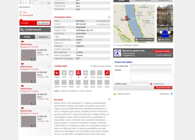This screenshot has width=195, height=140.
Task: Switch to 'Újépítésű' tab in sidebar
Action: click(x=43, y=37)
